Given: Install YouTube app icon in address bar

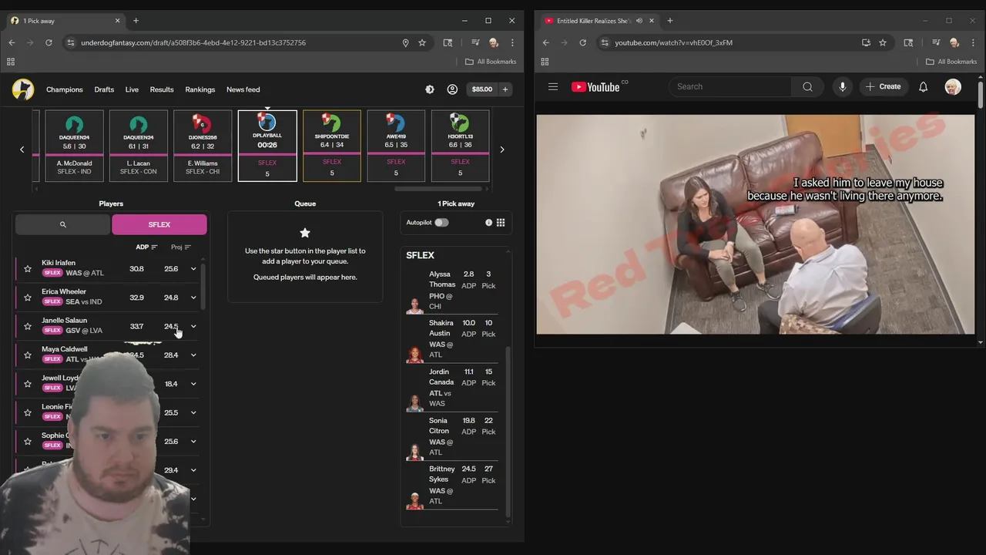Looking at the screenshot, I should [x=867, y=42].
